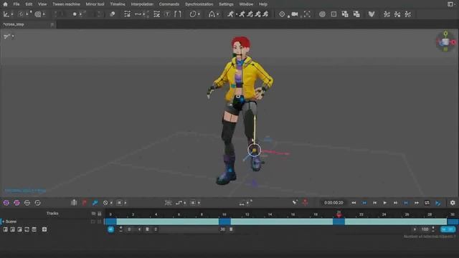This screenshot has width=459, height=258.
Task: Click the brackets toolbar icon
Action: pyautogui.click(x=178, y=14)
